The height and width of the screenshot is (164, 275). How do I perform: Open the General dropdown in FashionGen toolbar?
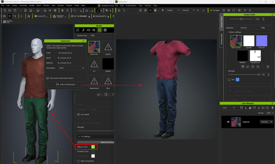188,10
